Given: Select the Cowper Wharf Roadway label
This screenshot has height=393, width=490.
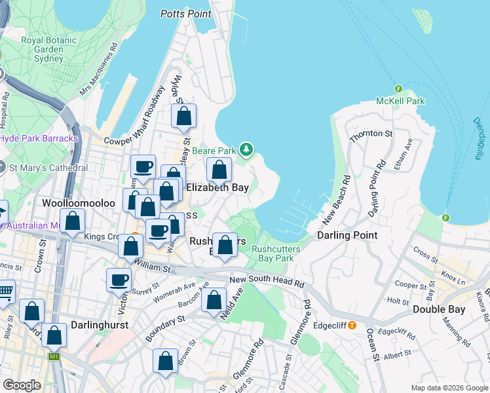Looking at the screenshot, I should [x=134, y=115].
